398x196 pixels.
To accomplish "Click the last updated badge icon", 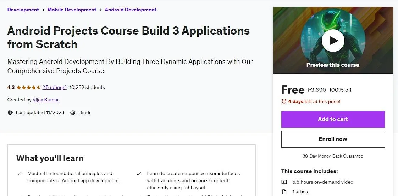I will tap(10, 113).
